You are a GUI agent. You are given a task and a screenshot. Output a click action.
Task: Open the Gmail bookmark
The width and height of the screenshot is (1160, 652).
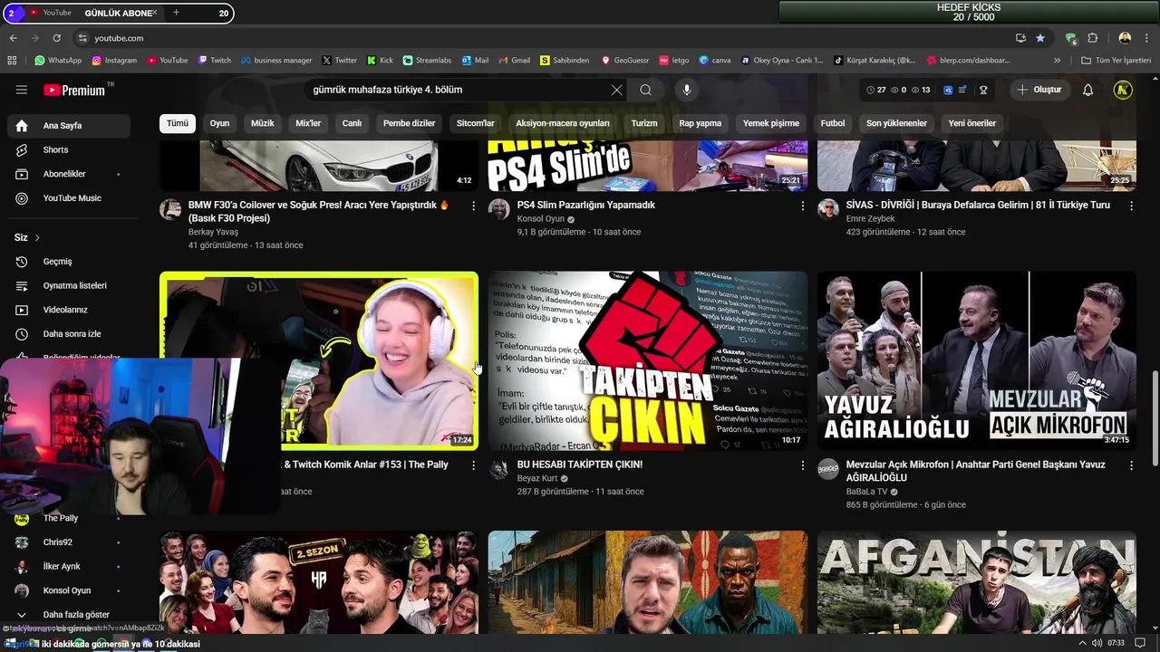[x=514, y=61]
